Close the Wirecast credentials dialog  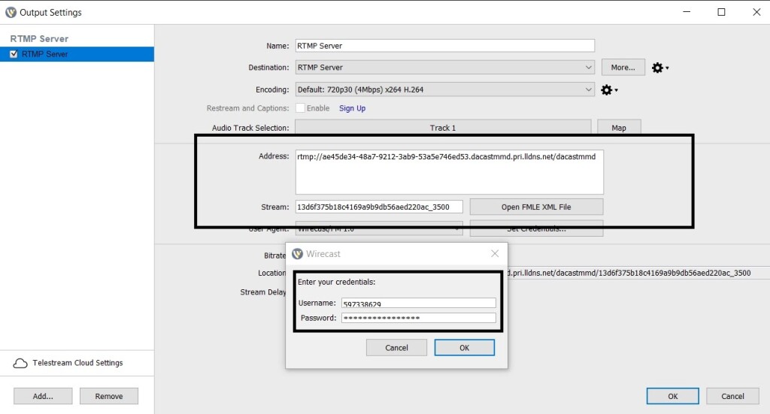tap(495, 253)
